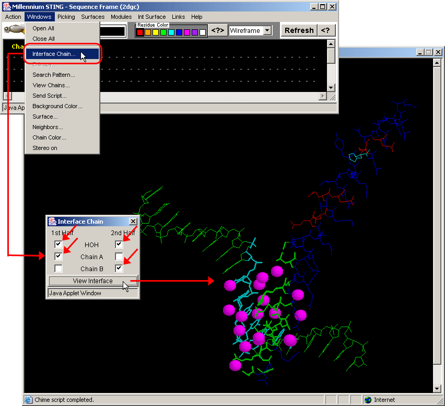445x406 pixels.
Task: Click the 'Chime script completed.' status text
Action: point(64,400)
